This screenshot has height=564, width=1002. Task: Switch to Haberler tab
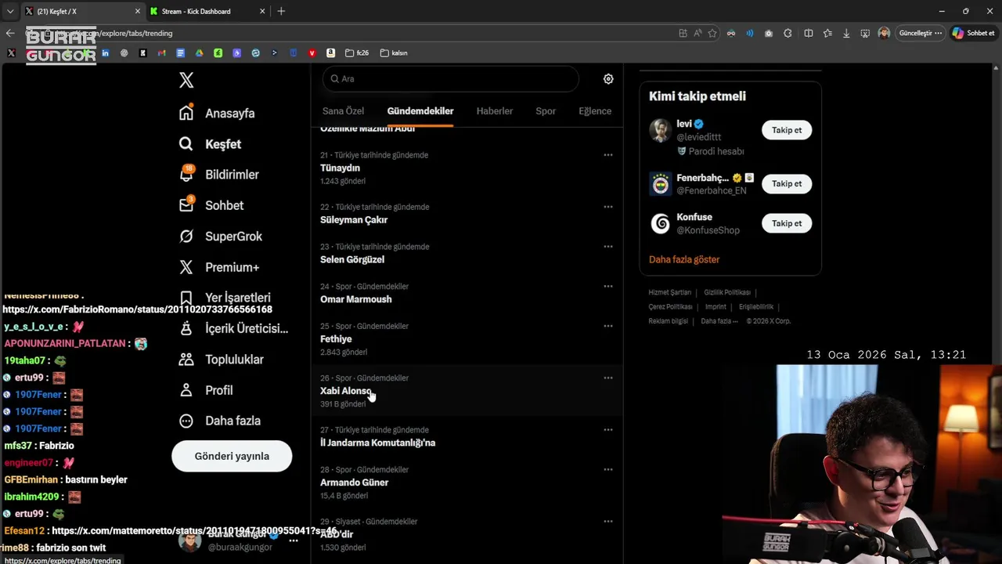click(x=495, y=111)
